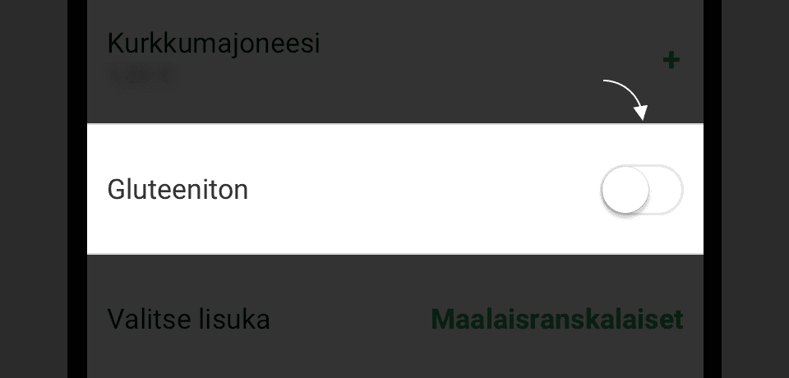Click the dimmed area below Valitse lisuka
789x378 pixels.
(x=394, y=360)
